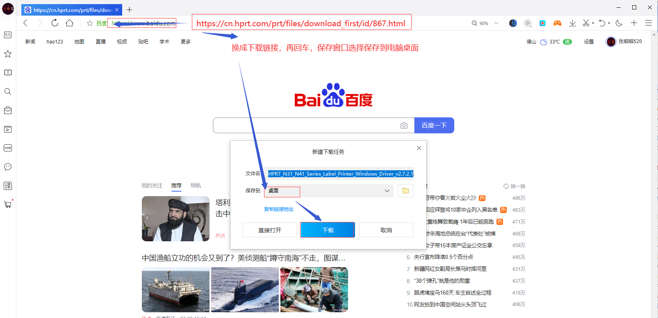Open the search magnifier in the sidebar
658x318 pixels.
pos(8,92)
